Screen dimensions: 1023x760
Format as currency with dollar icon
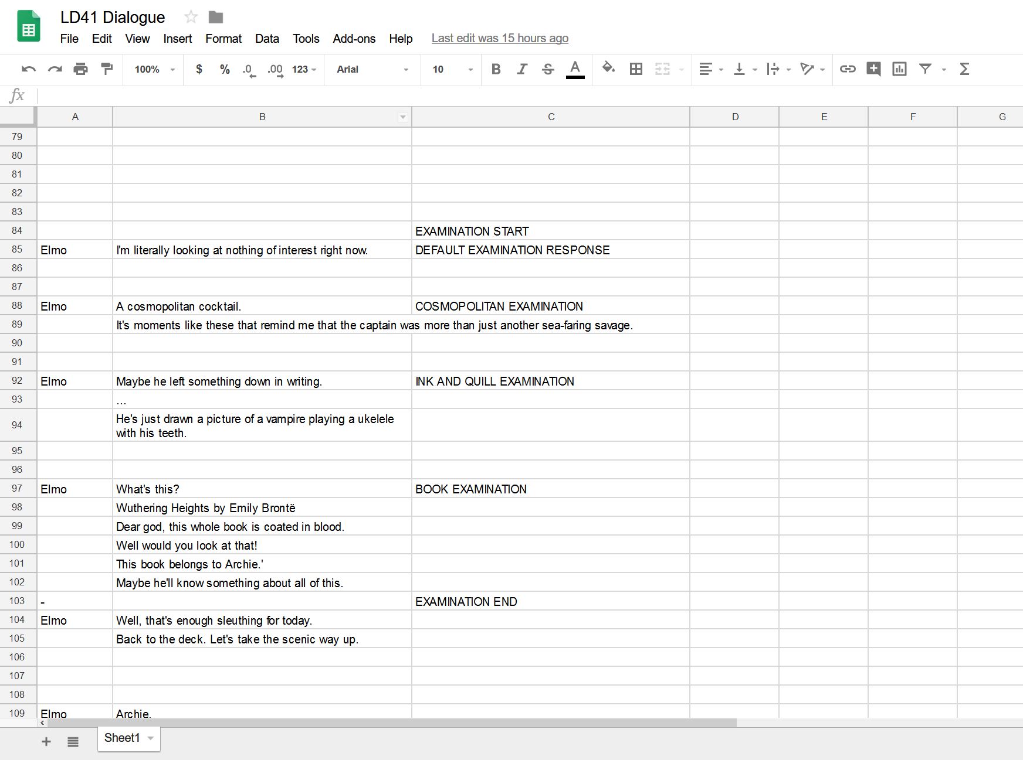point(199,69)
